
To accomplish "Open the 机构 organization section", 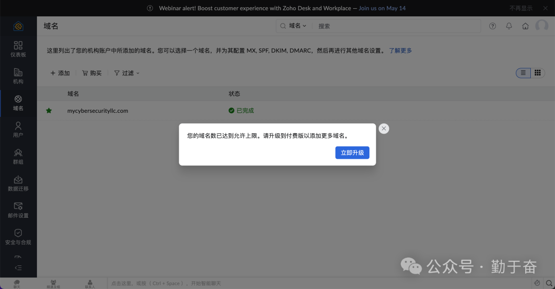I will [18, 76].
